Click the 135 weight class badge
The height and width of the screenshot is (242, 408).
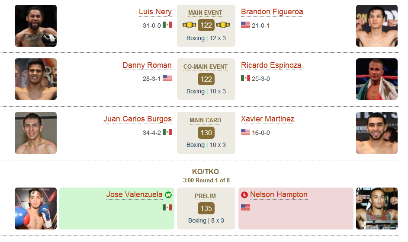click(206, 208)
